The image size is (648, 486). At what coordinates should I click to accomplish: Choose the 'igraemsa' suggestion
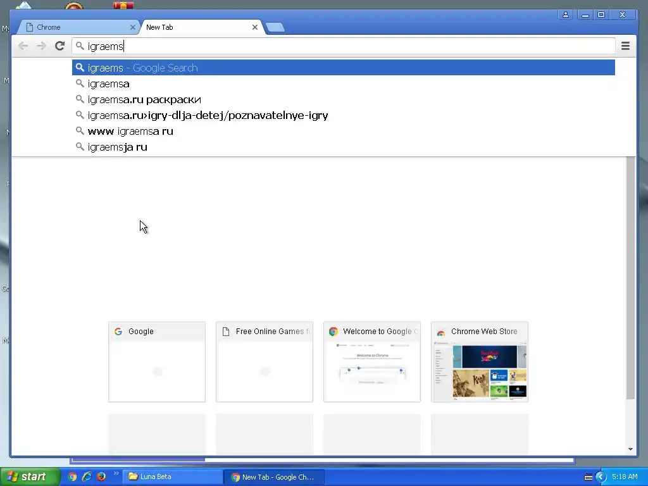pos(344,84)
